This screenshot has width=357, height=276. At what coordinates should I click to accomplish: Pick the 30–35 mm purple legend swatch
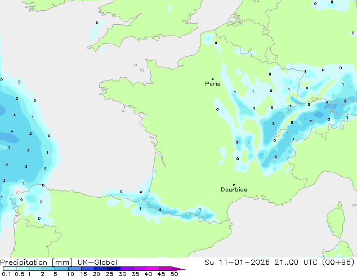pyautogui.click(x=126, y=269)
